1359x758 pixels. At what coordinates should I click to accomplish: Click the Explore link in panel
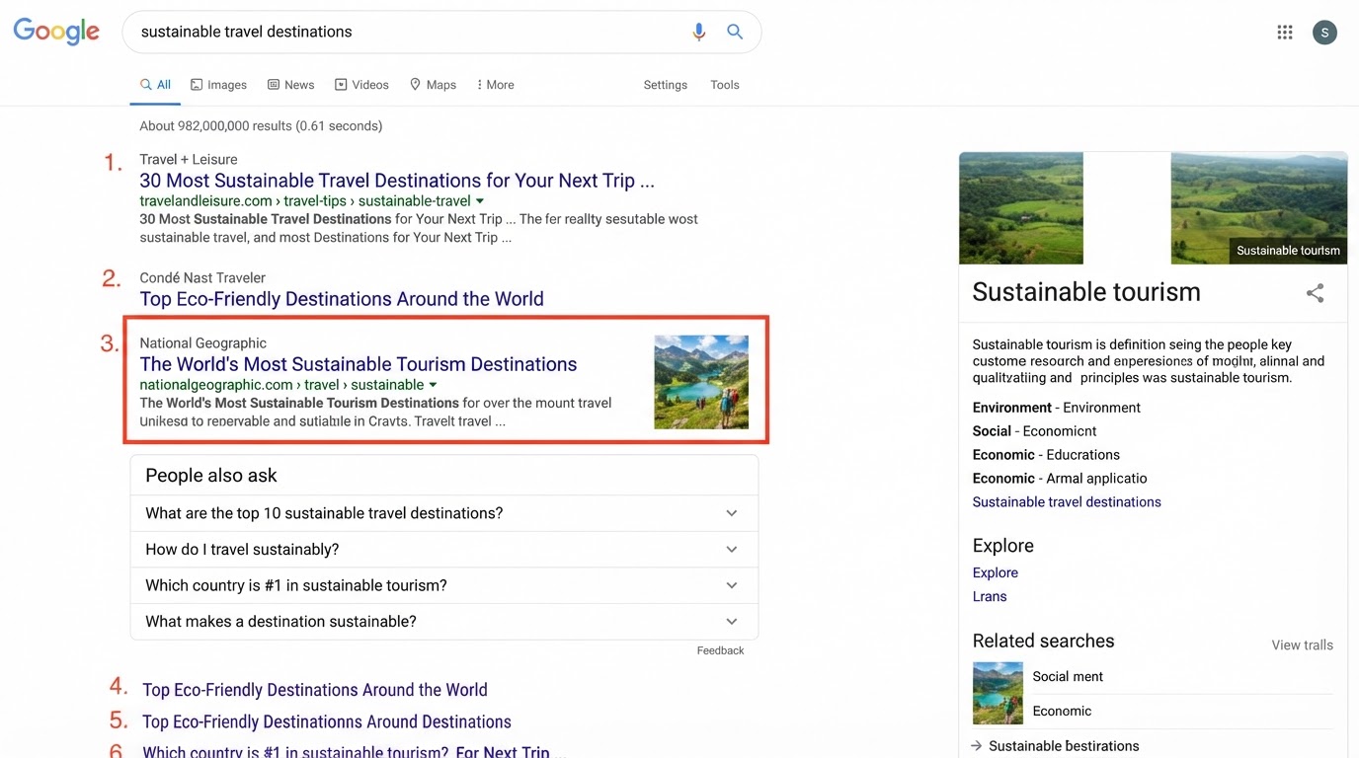point(995,572)
